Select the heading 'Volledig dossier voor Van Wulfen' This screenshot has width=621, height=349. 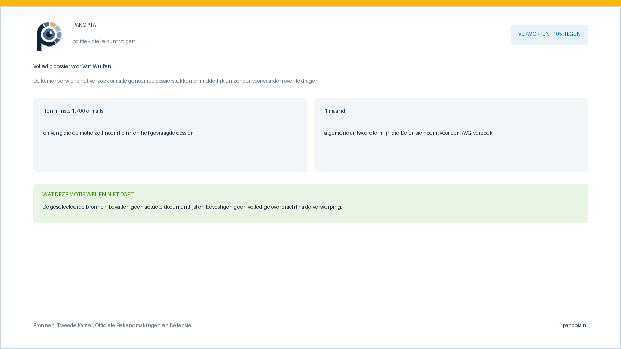click(72, 66)
